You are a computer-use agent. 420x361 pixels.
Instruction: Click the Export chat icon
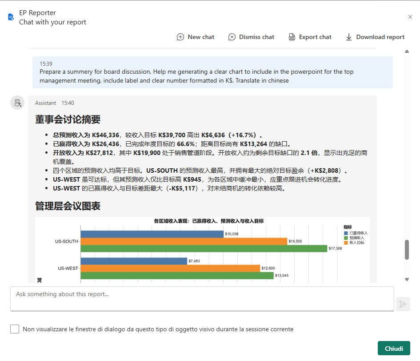(292, 37)
